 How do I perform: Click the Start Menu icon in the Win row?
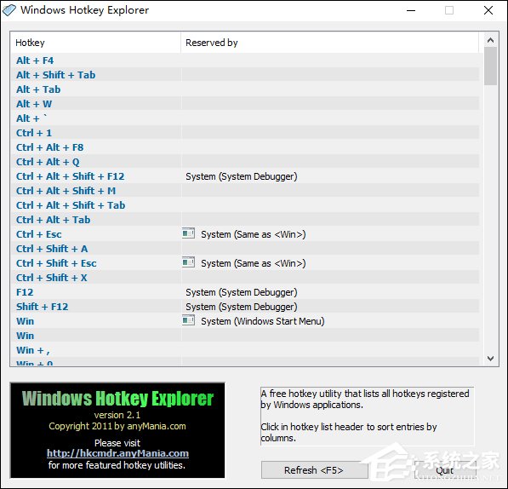tap(188, 320)
